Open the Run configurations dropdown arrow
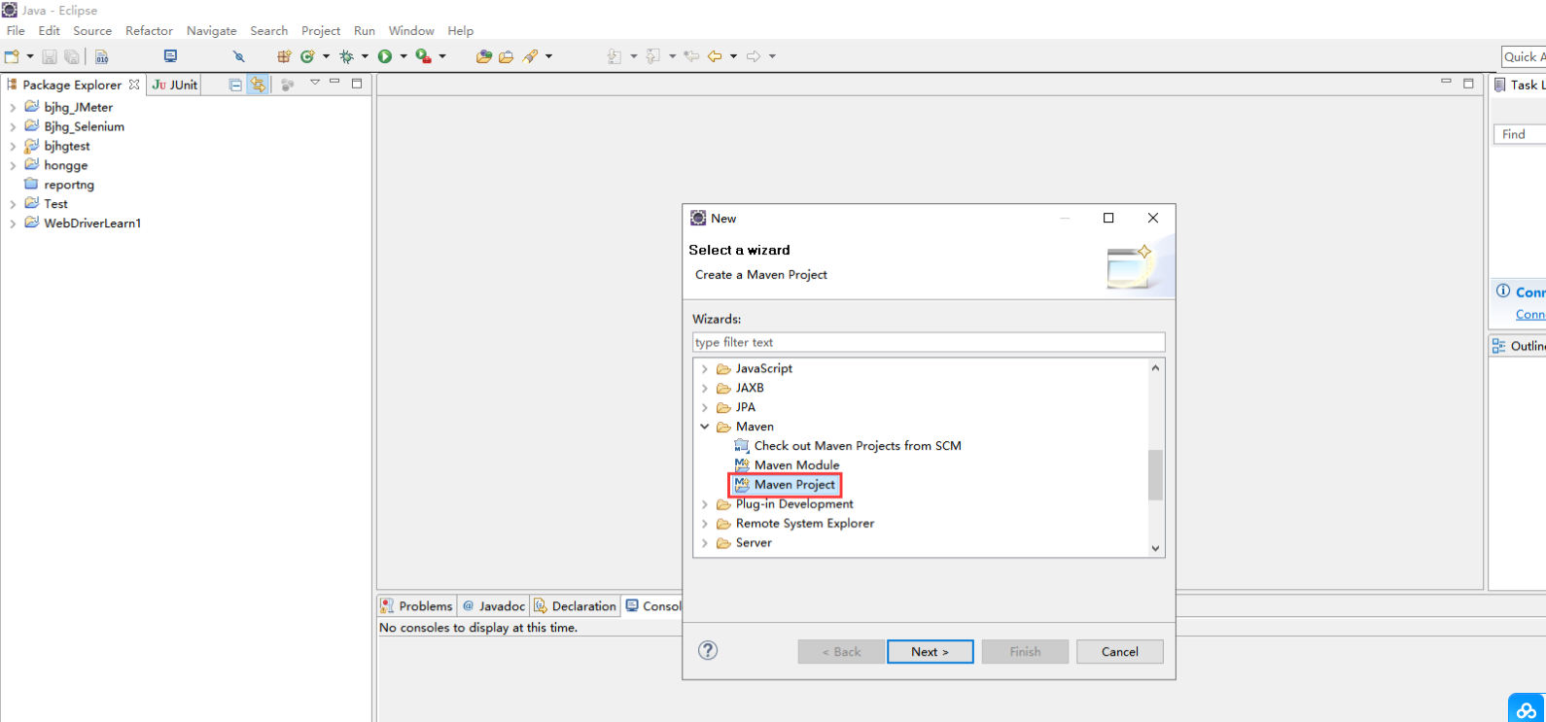 [404, 56]
